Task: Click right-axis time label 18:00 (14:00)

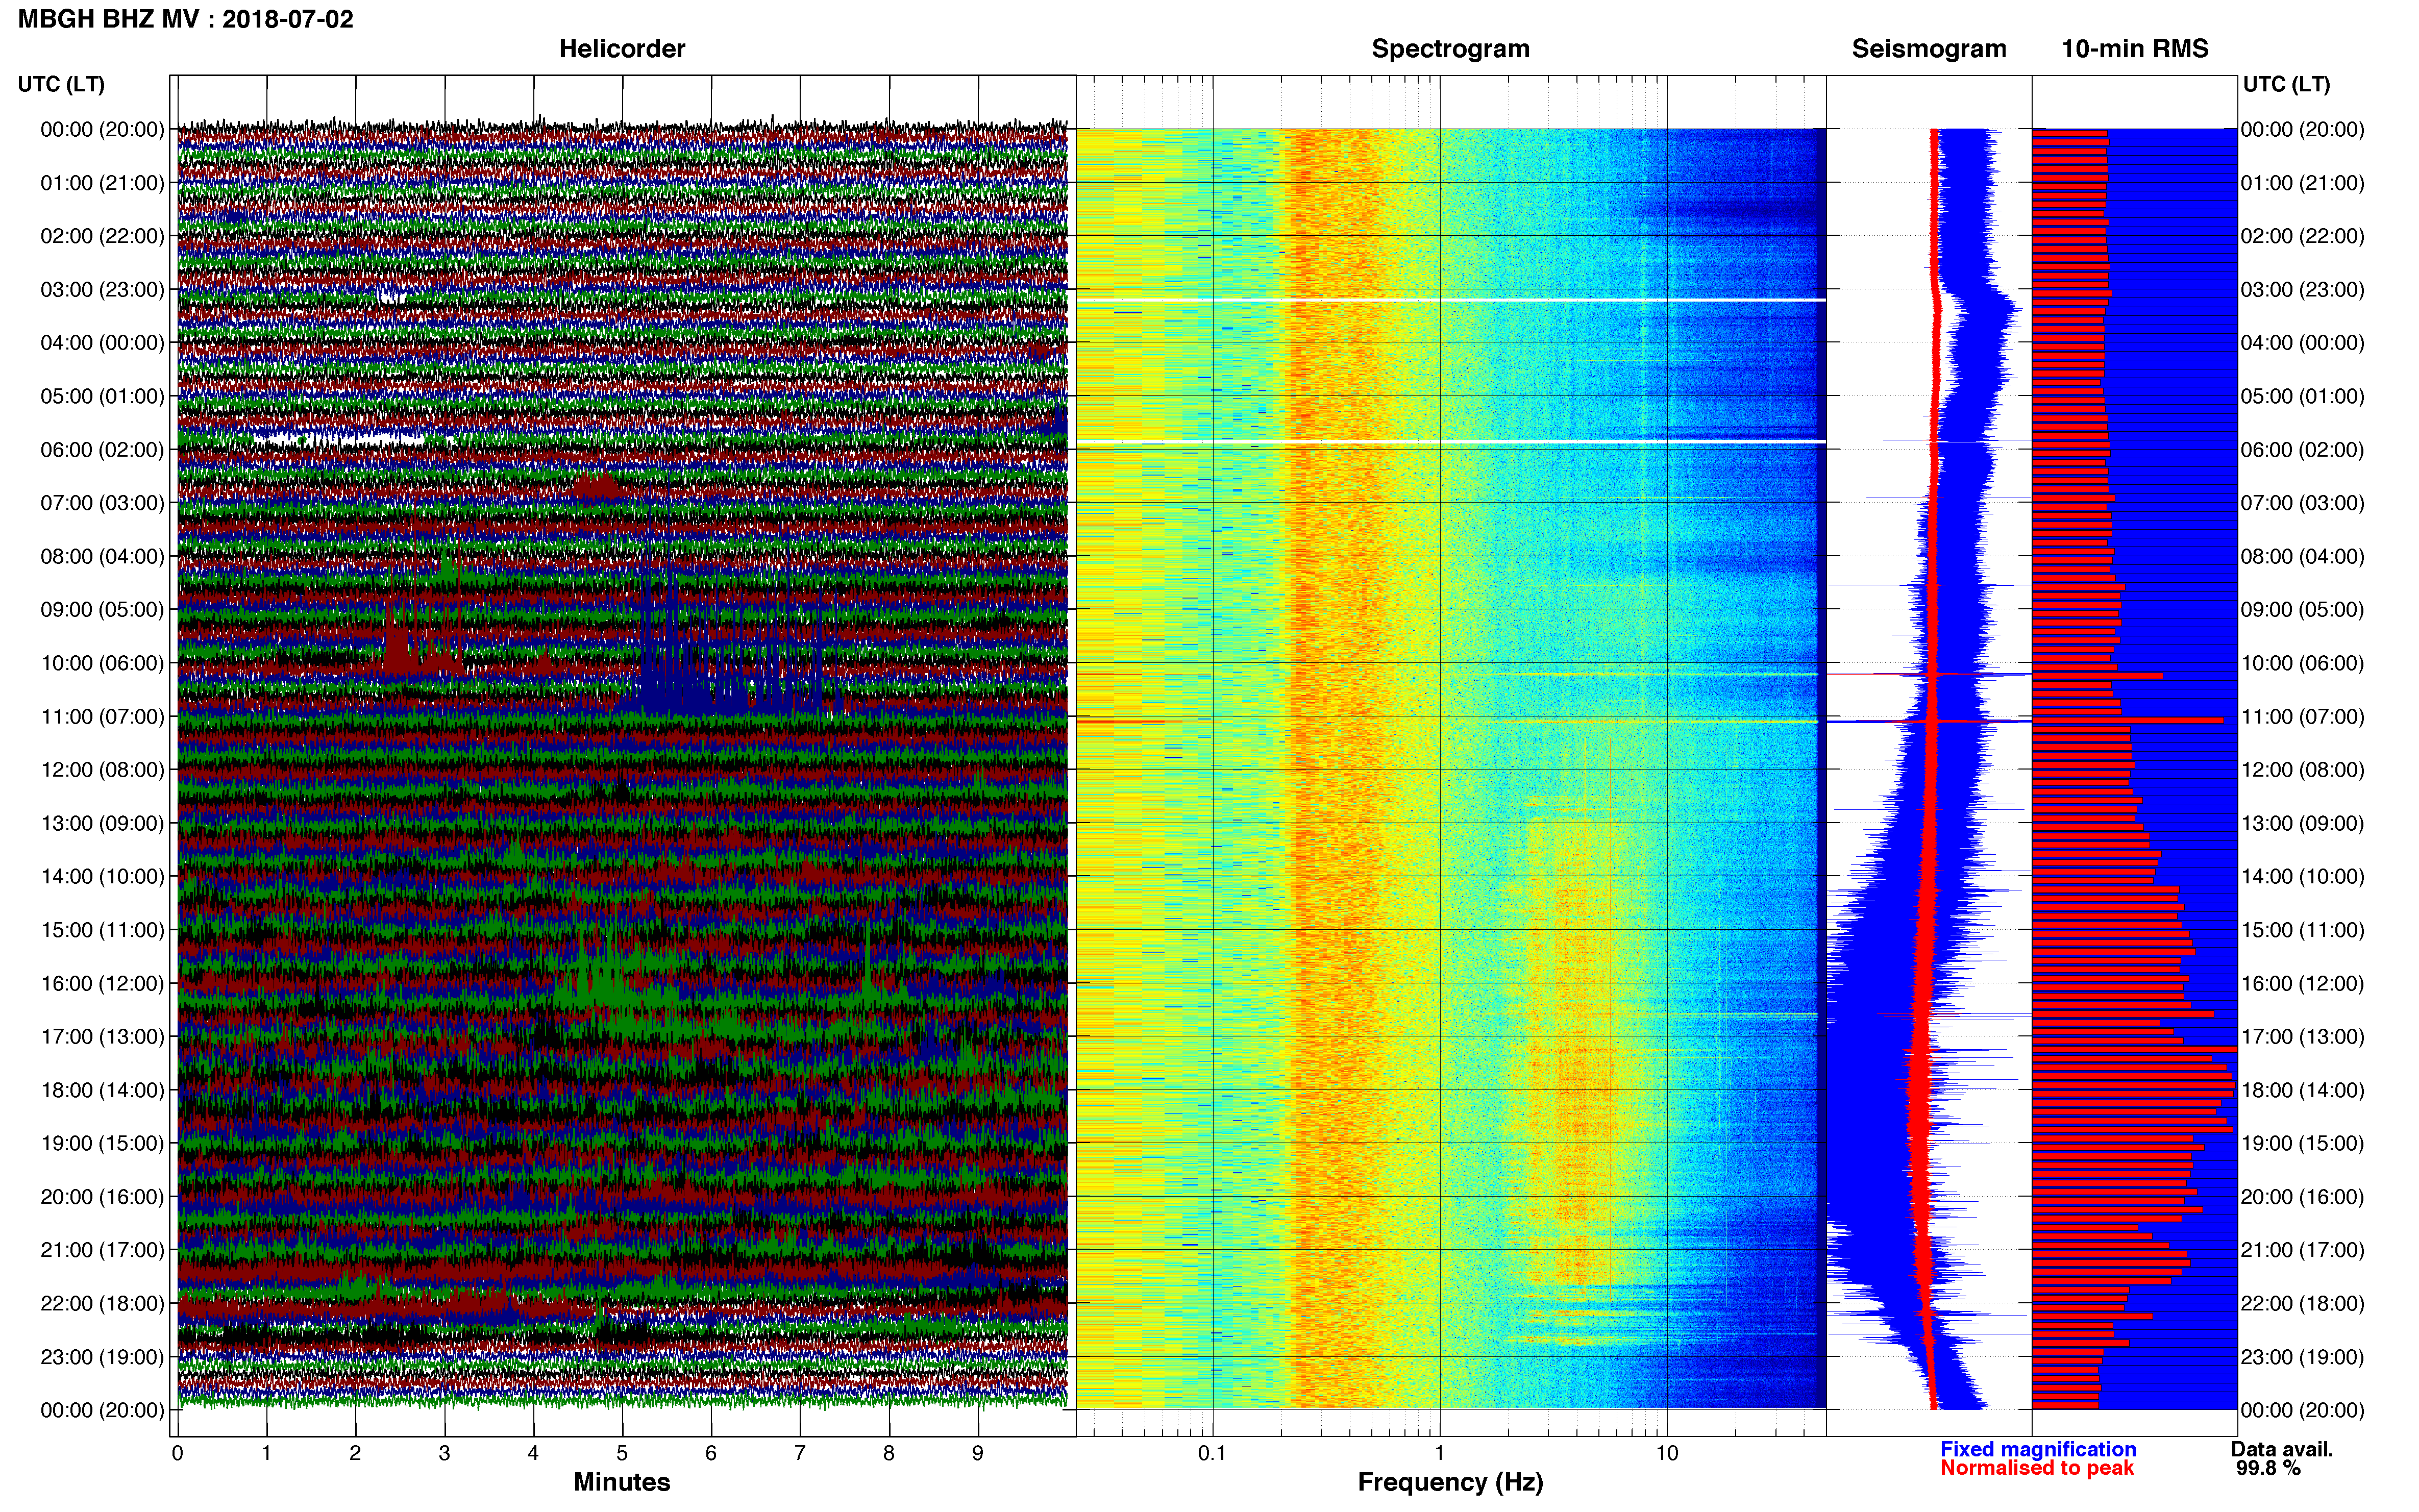Action: [2302, 1090]
